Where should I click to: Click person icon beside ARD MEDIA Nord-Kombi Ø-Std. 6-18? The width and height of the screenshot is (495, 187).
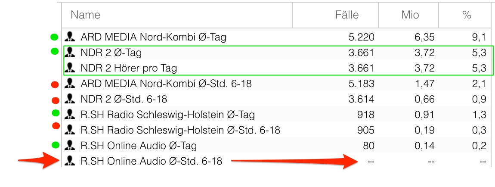coord(69,84)
